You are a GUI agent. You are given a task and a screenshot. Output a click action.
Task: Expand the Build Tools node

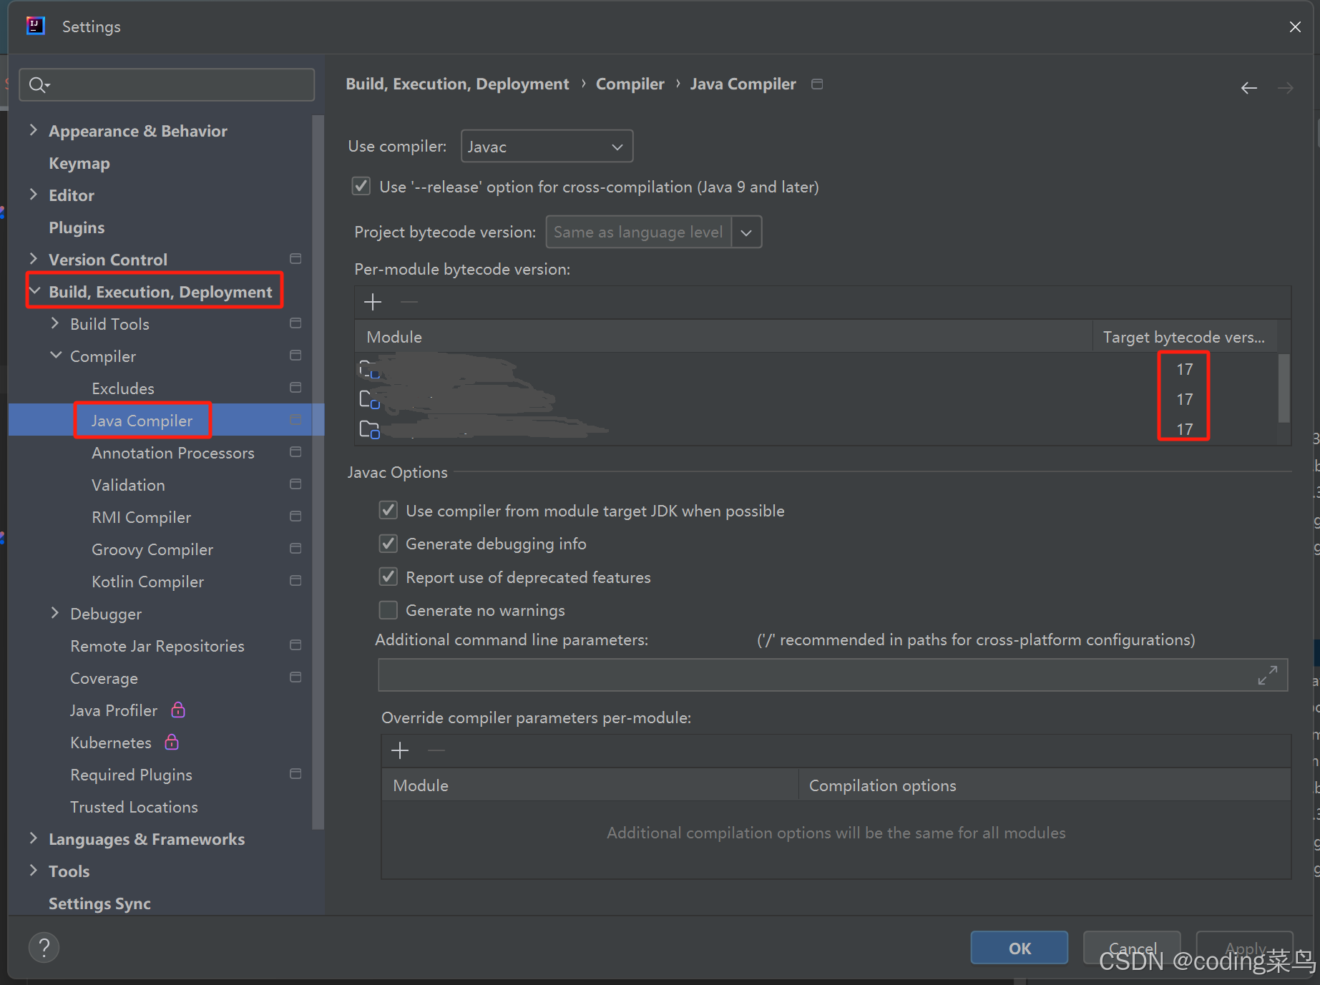[x=55, y=323]
